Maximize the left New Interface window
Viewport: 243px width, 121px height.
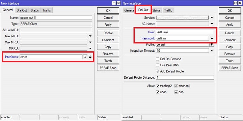114,3
